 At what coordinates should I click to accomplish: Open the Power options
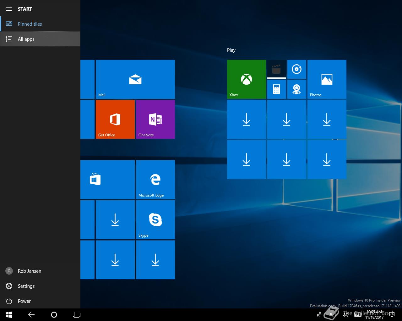(40, 301)
